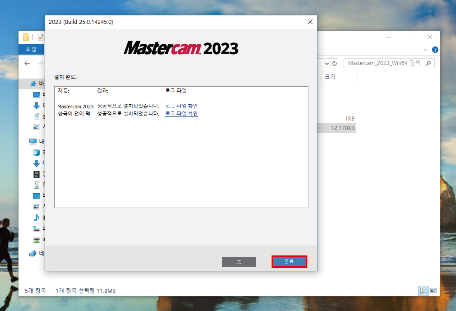Select the This PC monitor icon in sidebar
This screenshot has height=311, width=456.
[x=33, y=142]
